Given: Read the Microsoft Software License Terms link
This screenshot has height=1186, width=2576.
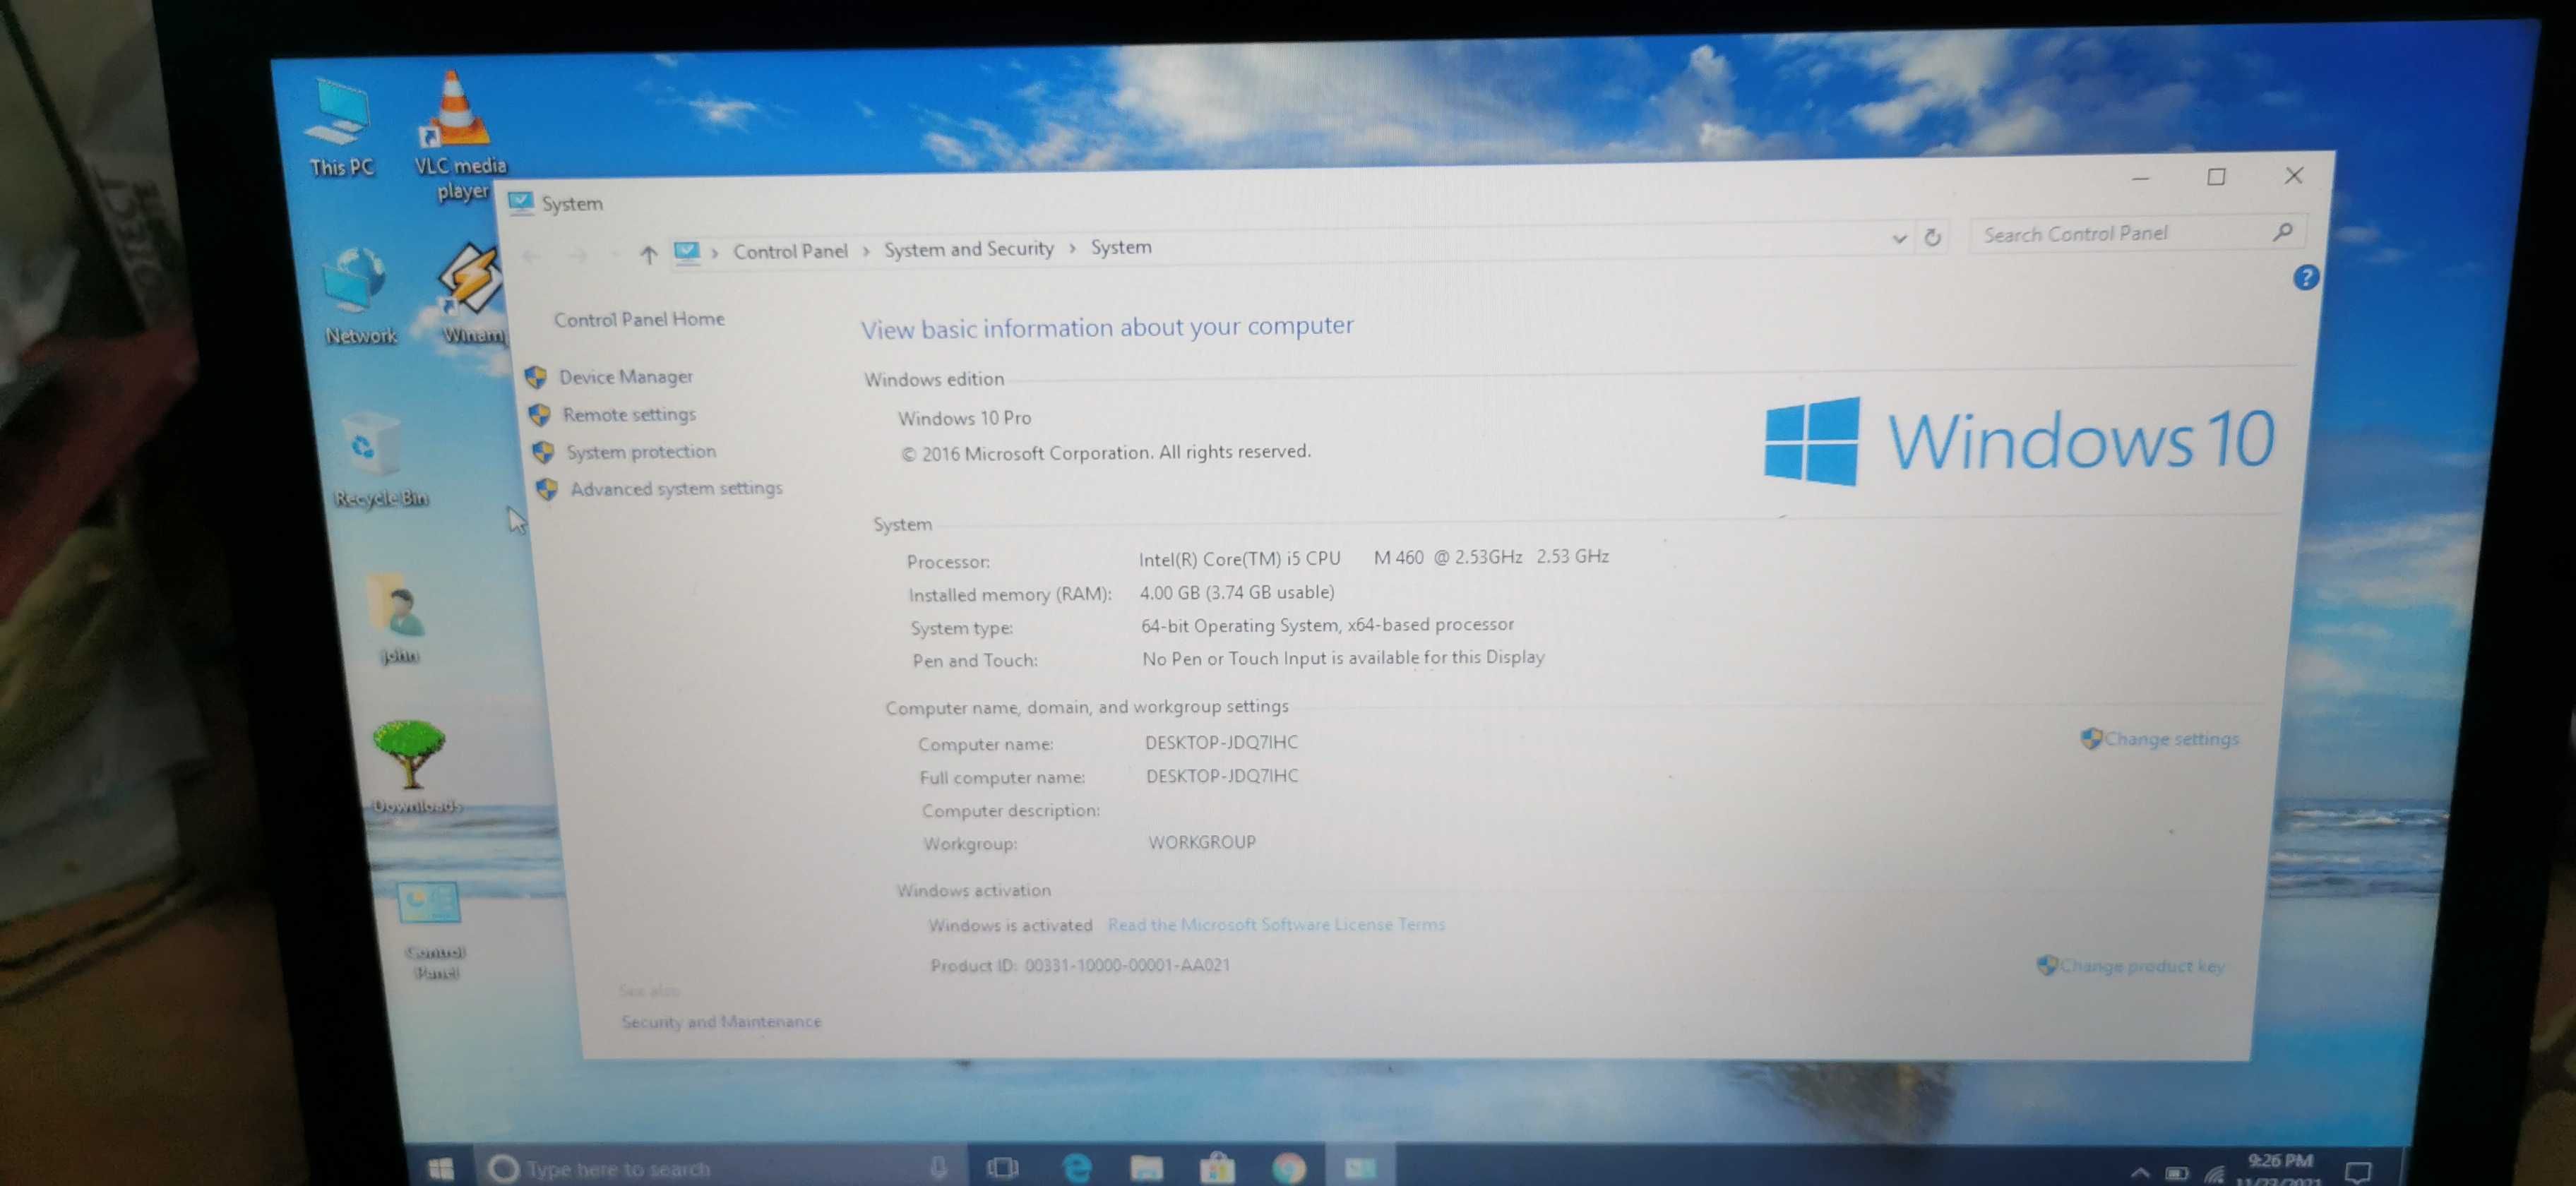Looking at the screenshot, I should 1276,925.
